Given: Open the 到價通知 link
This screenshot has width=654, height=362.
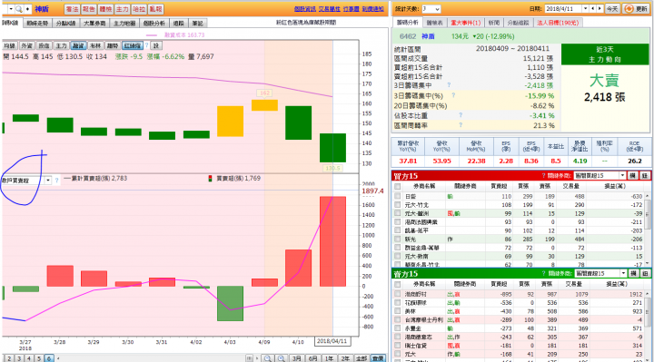Looking at the screenshot, I should coord(373,9).
